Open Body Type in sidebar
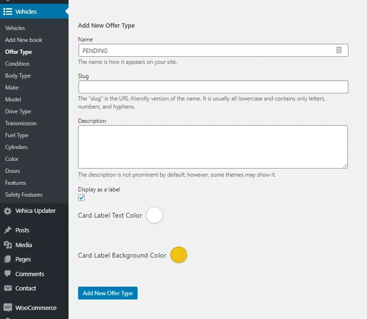The width and height of the screenshot is (367, 319). [18, 76]
